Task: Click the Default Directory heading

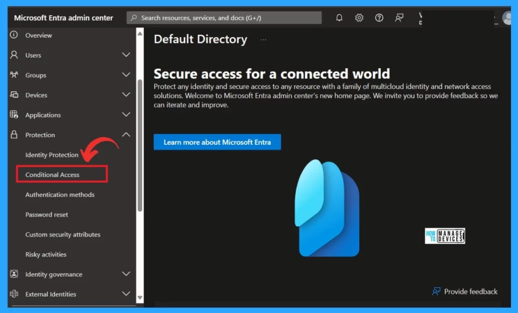Action: click(x=200, y=39)
